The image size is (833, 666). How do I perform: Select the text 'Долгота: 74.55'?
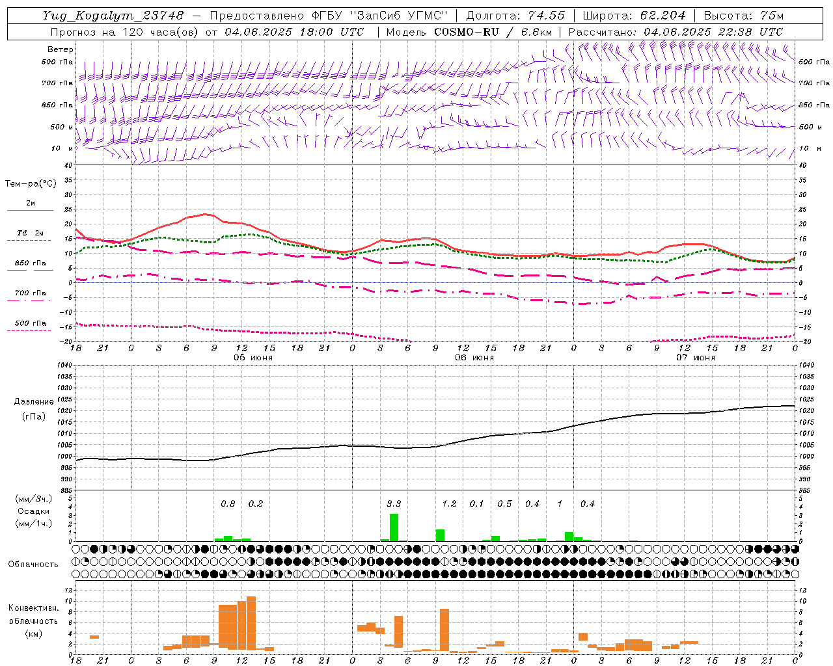pos(515,16)
